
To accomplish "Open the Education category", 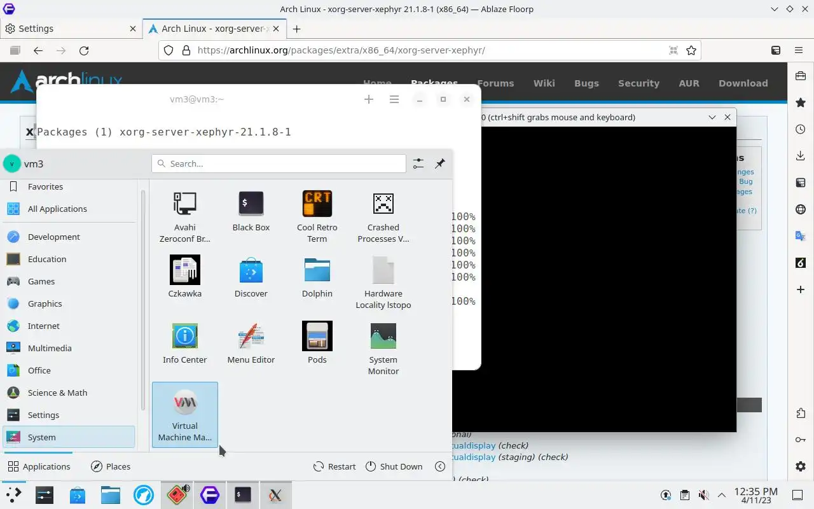I will pos(69,259).
